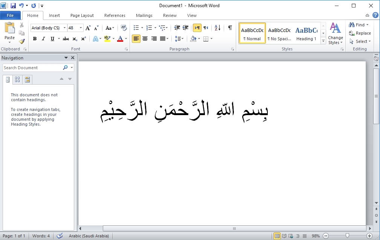Screen dimensions: 380x240
Task: Toggle Show/Hide paragraph marks
Action: click(230, 27)
